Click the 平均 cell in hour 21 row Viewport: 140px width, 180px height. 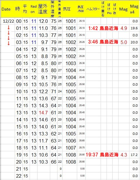tap(26, 169)
